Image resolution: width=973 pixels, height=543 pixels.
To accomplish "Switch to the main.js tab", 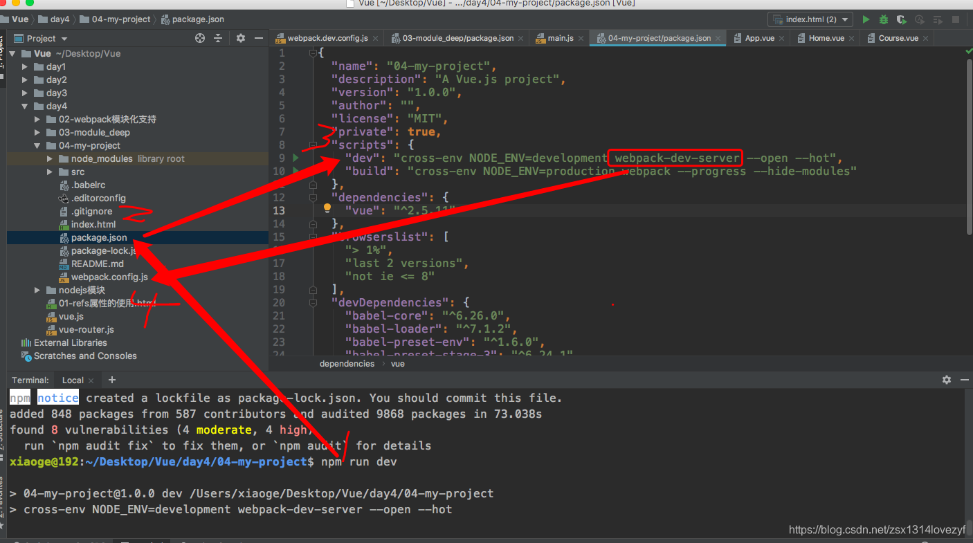I will click(561, 38).
